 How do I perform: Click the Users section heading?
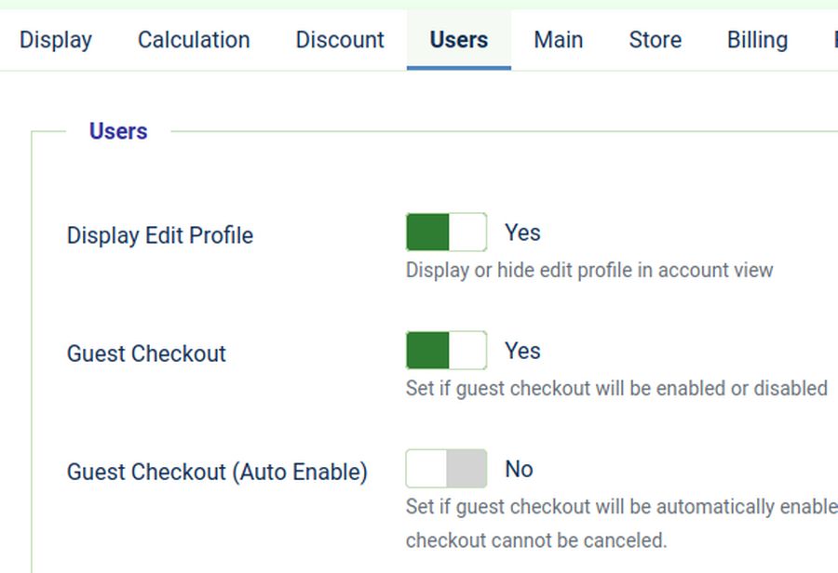coord(118,131)
